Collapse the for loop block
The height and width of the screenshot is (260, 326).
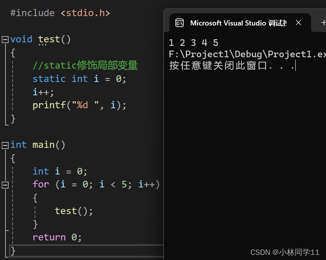tap(5, 185)
